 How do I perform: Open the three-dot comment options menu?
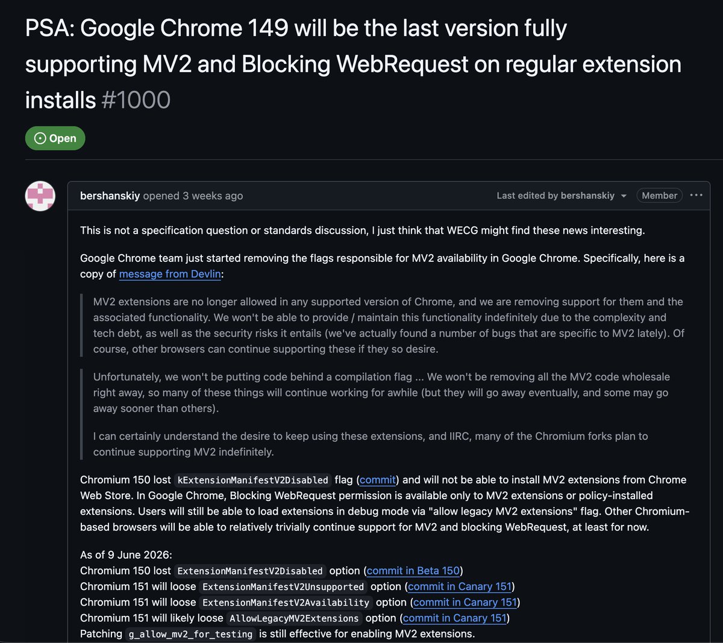pos(696,195)
